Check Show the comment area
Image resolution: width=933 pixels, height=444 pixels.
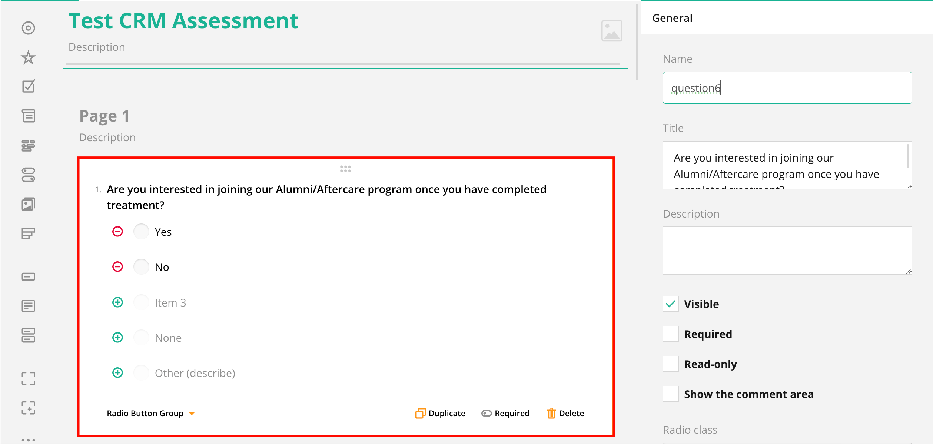click(671, 394)
